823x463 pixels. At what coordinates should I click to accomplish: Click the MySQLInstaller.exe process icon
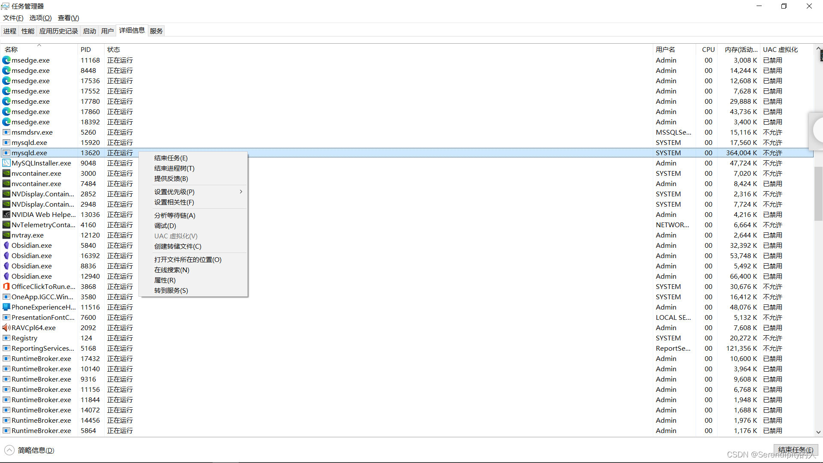pos(6,163)
